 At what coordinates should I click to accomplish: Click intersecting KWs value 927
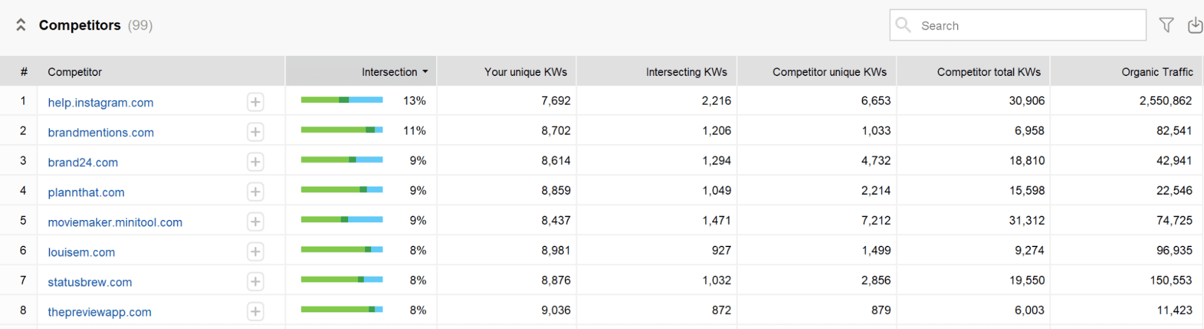pos(721,250)
